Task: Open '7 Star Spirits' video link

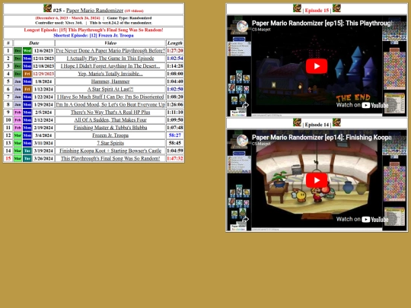Action: (x=110, y=143)
